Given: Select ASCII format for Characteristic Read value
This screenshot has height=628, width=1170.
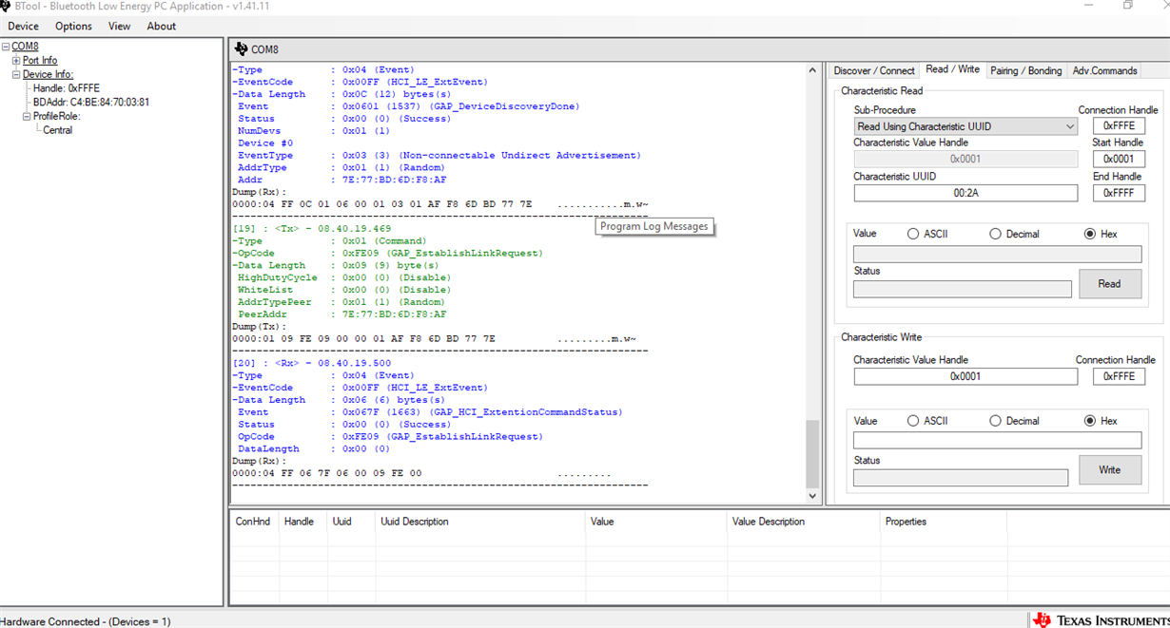Looking at the screenshot, I should tap(913, 234).
